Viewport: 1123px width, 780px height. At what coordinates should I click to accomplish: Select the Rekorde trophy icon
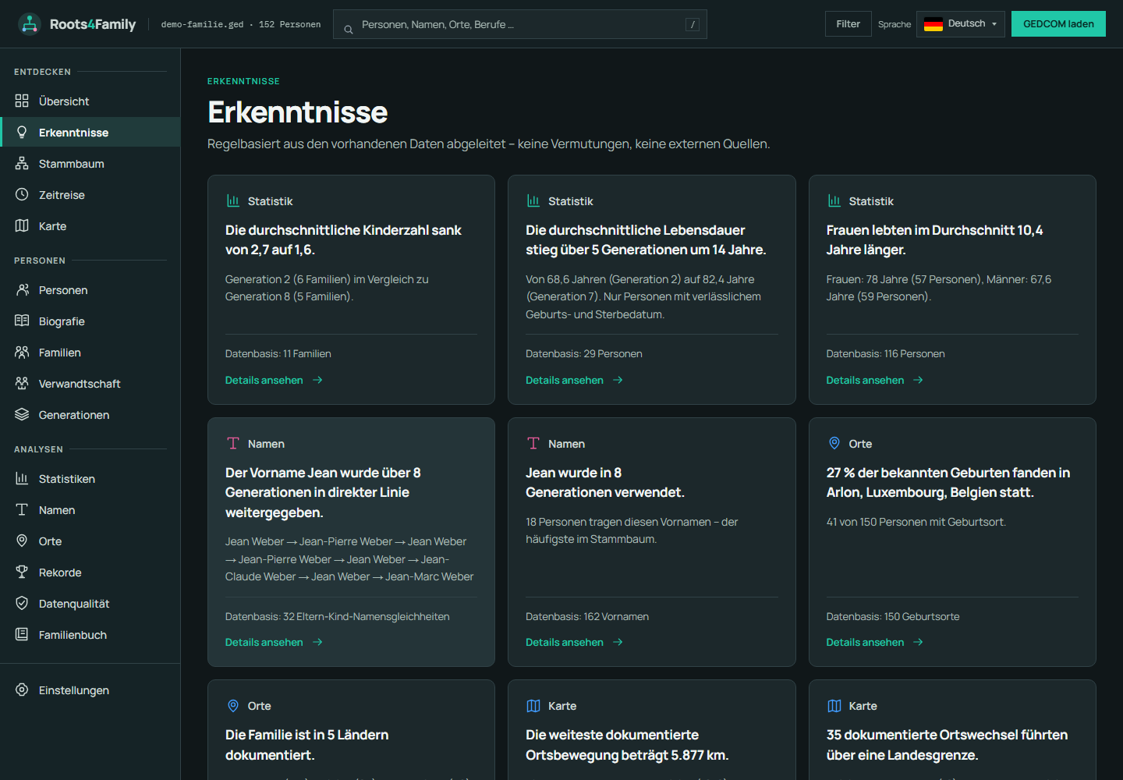(22, 573)
